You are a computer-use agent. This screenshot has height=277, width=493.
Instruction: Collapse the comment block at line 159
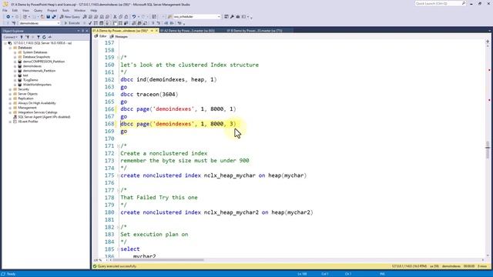pyautogui.click(x=118, y=58)
